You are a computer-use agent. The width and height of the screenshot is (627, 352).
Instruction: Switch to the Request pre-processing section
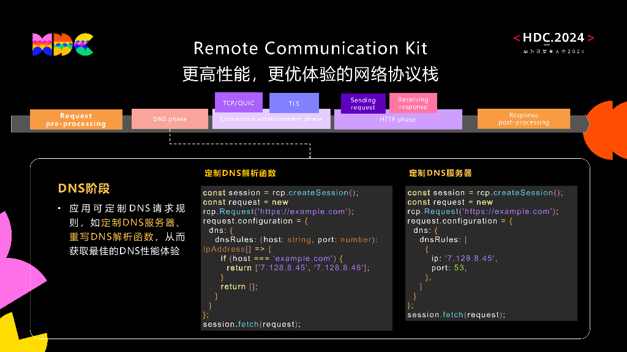tap(76, 119)
